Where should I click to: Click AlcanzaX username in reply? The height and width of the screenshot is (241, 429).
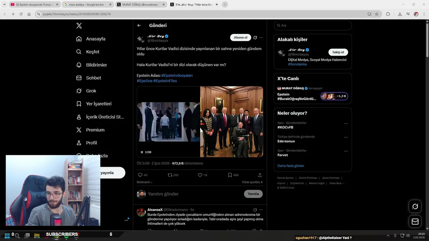point(155,210)
